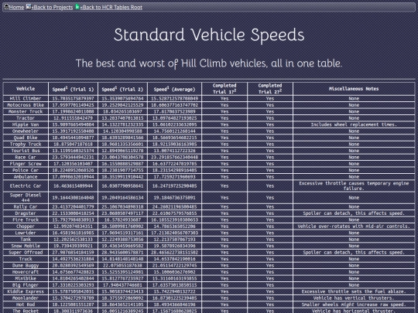Click the window icon before Back to Projects
This screenshot has width=418, height=313.
pos(29,7)
